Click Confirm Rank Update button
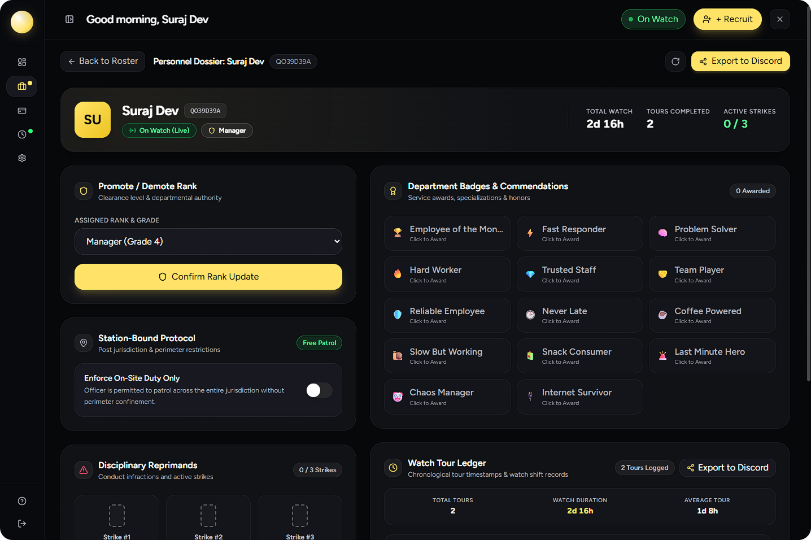The image size is (811, 540). pyautogui.click(x=208, y=277)
